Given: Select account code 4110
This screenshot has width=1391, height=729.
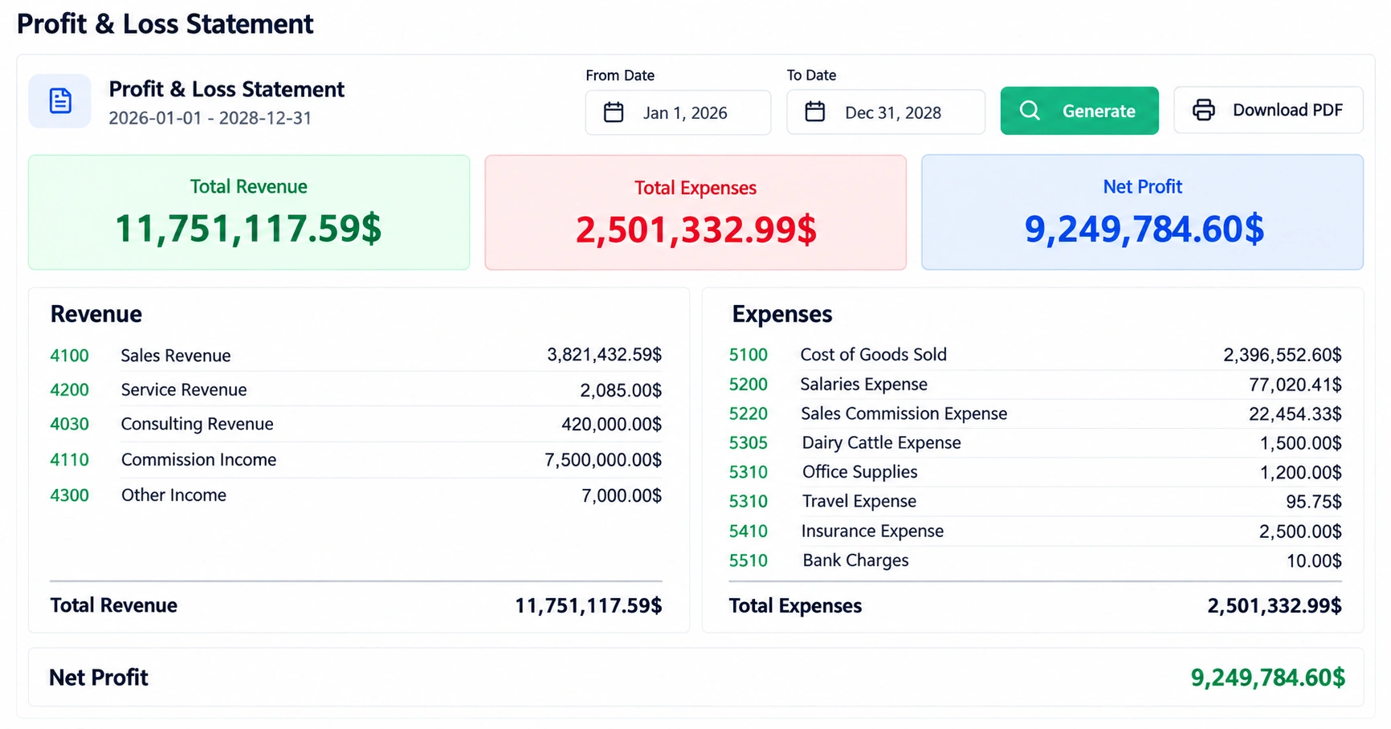Looking at the screenshot, I should [69, 460].
